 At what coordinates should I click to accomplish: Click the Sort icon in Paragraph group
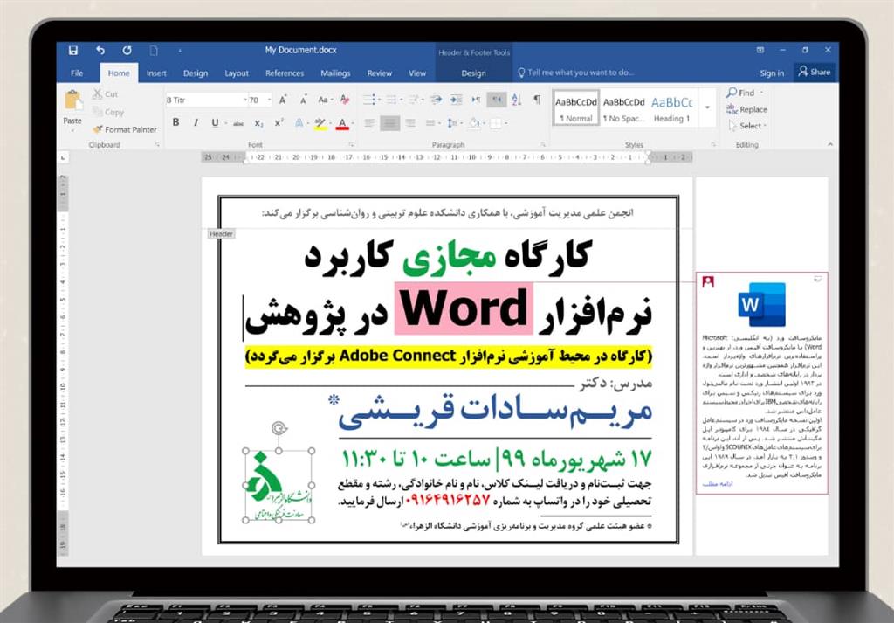[x=517, y=100]
